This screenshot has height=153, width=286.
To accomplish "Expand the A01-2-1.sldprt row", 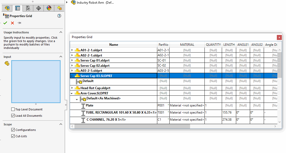I will pos(72,50).
